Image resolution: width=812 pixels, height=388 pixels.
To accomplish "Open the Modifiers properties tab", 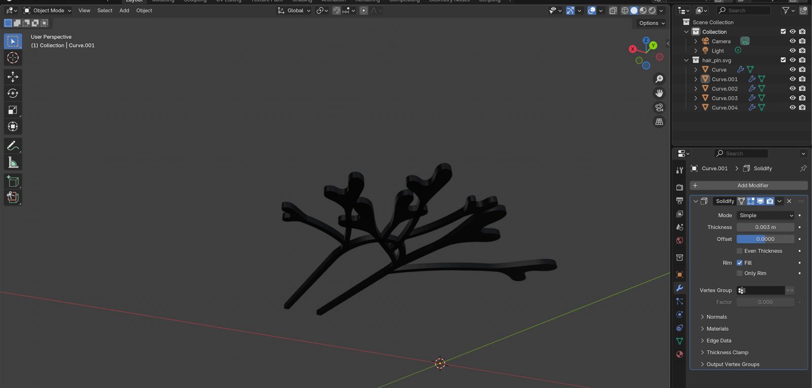I will tap(680, 288).
